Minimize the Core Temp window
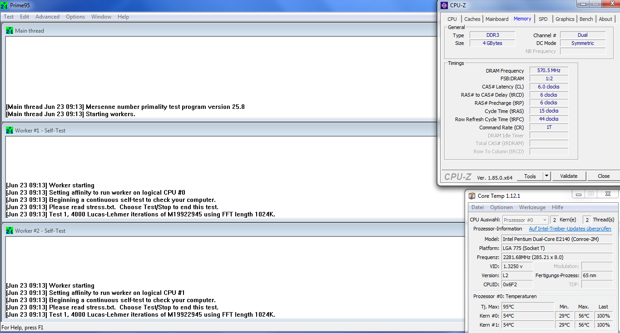Screen dimensions: 620x333 tap(578, 194)
